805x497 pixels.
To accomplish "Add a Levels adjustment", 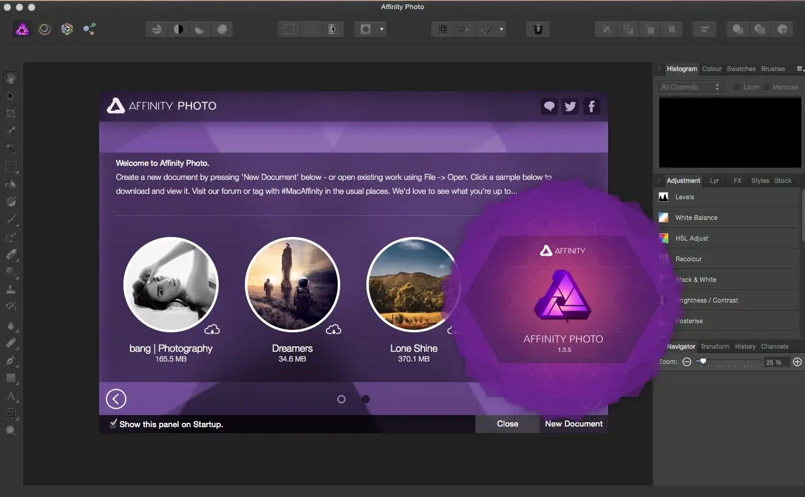I will [728, 197].
